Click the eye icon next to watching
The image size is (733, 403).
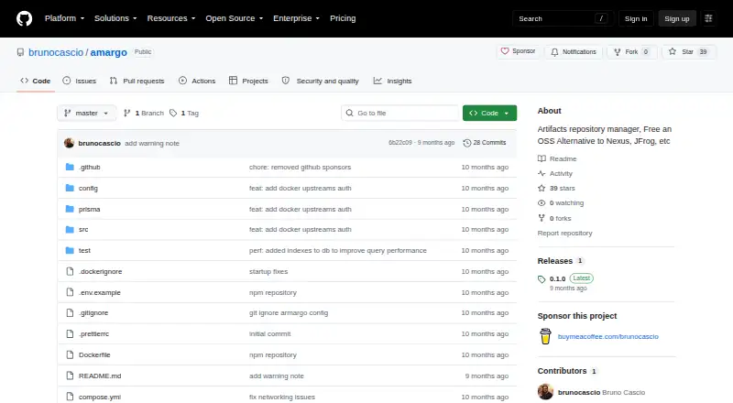coord(542,203)
